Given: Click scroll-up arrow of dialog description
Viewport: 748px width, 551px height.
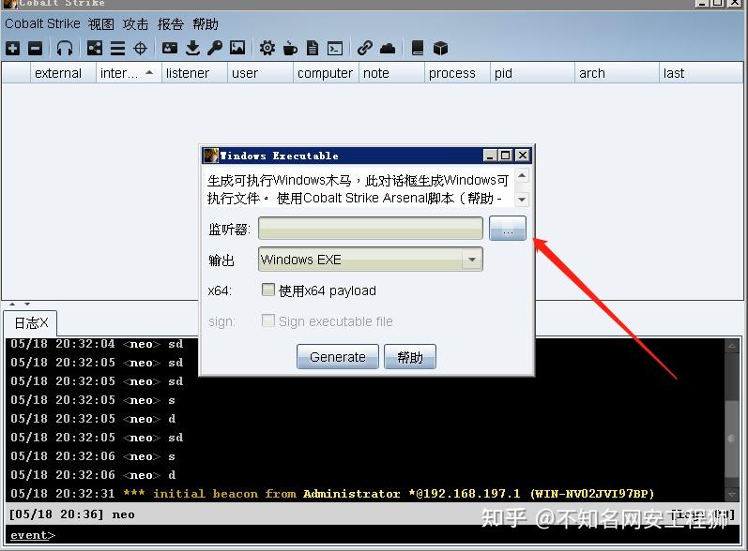Looking at the screenshot, I should pyautogui.click(x=522, y=176).
